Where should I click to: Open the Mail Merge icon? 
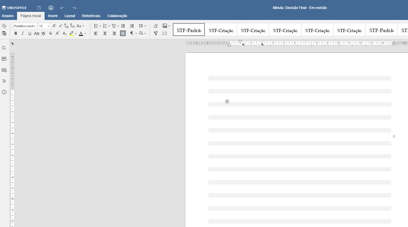tap(165, 33)
